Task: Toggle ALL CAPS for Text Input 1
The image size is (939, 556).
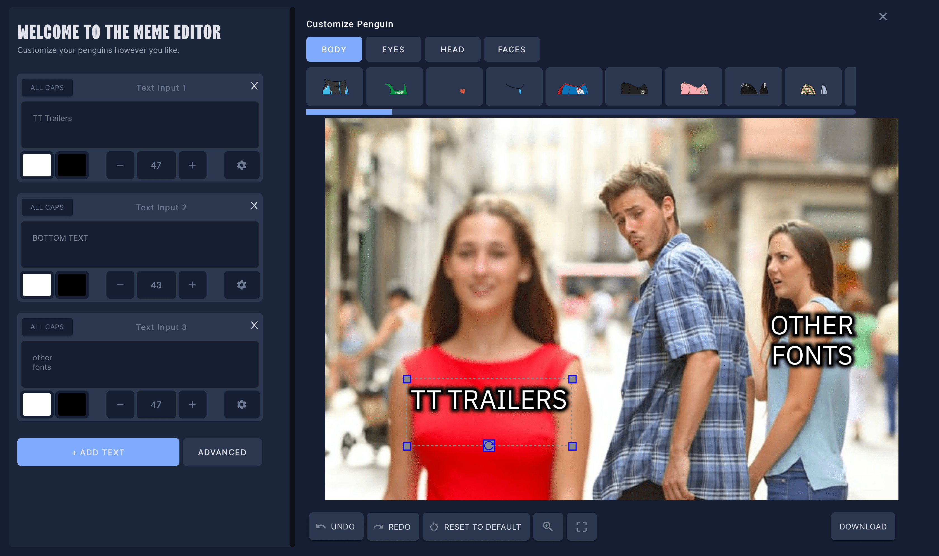Action: 47,88
